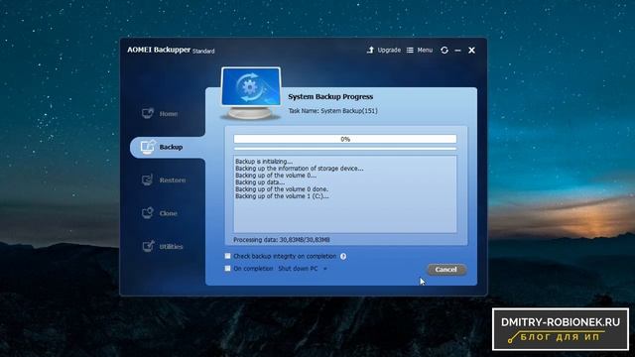635x357 pixels.
Task: Click the Utilities sidebar icon
Action: click(x=148, y=246)
